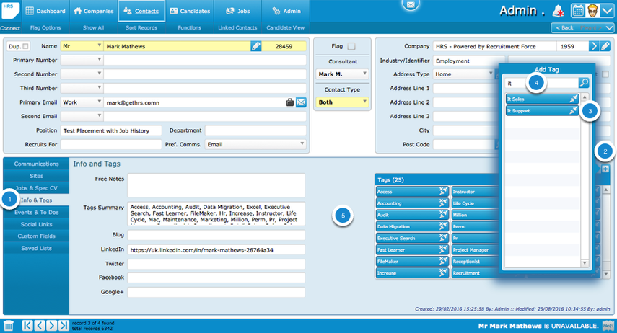Open Second Email type dropdown
This screenshot has width=617, height=333.
pyautogui.click(x=82, y=116)
